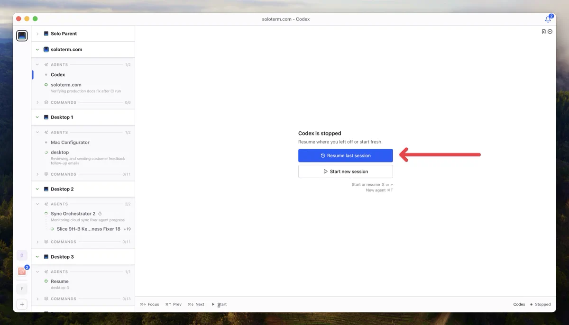Collapse the Desktop 2 project
This screenshot has height=325, width=569.
tap(37, 189)
